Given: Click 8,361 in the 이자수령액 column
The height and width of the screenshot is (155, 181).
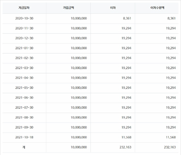Looking at the screenshot, I should click(172, 18).
